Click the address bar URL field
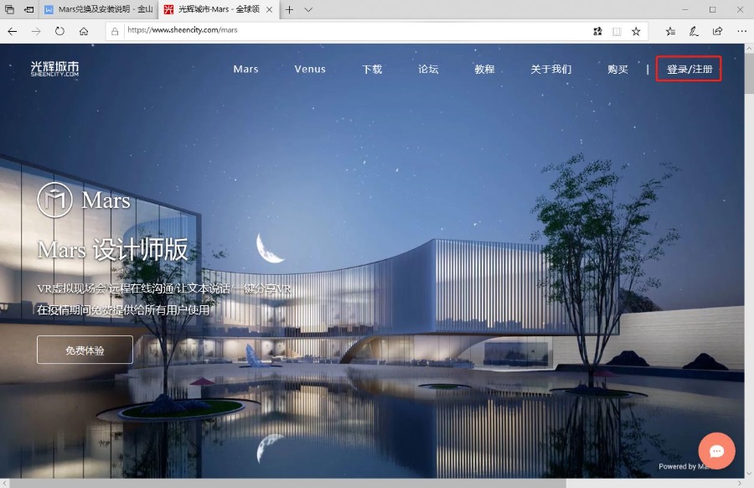Viewport: 754px width, 488px height. (356, 30)
